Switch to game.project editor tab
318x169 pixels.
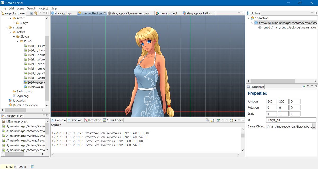coord(168,13)
